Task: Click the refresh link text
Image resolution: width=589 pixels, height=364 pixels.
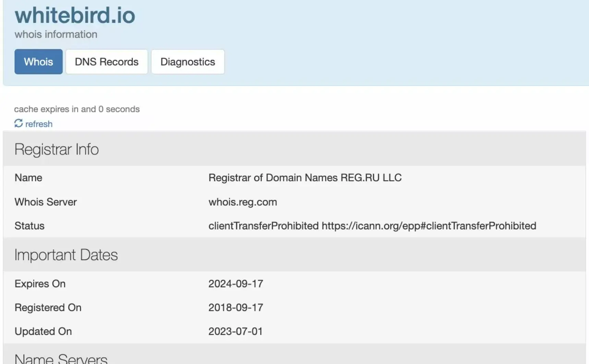Action: click(39, 124)
